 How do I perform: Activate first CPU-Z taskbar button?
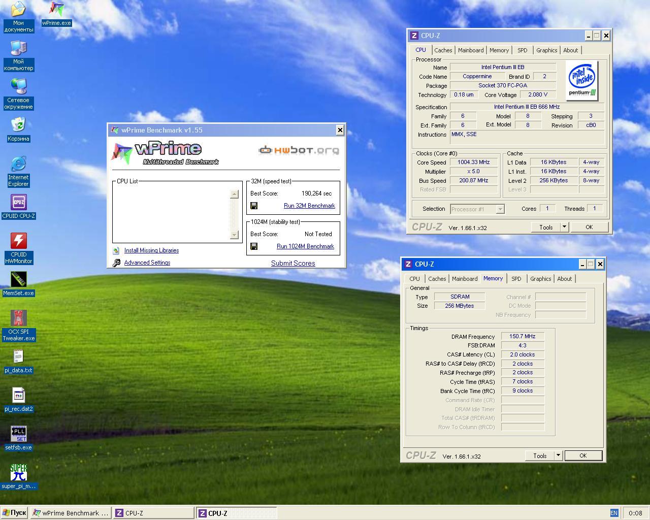click(154, 513)
